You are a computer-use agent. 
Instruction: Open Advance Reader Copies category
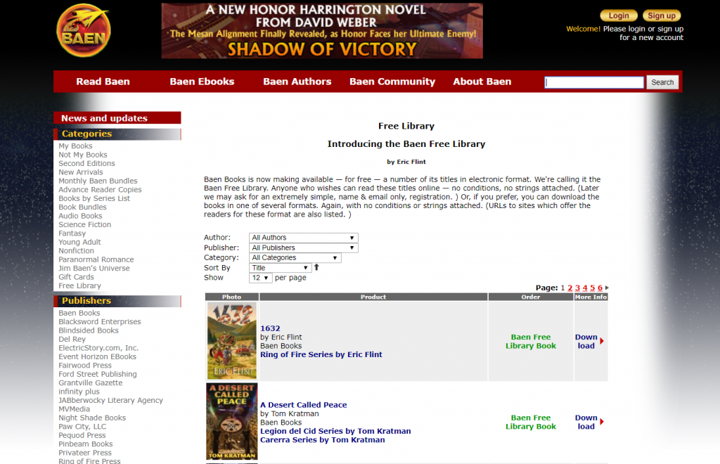[100, 190]
